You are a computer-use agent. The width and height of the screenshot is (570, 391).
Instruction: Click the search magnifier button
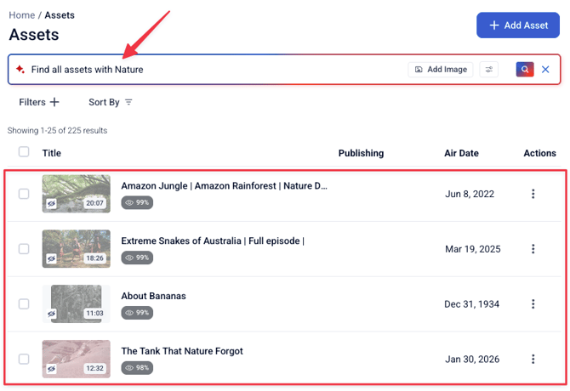(x=525, y=70)
